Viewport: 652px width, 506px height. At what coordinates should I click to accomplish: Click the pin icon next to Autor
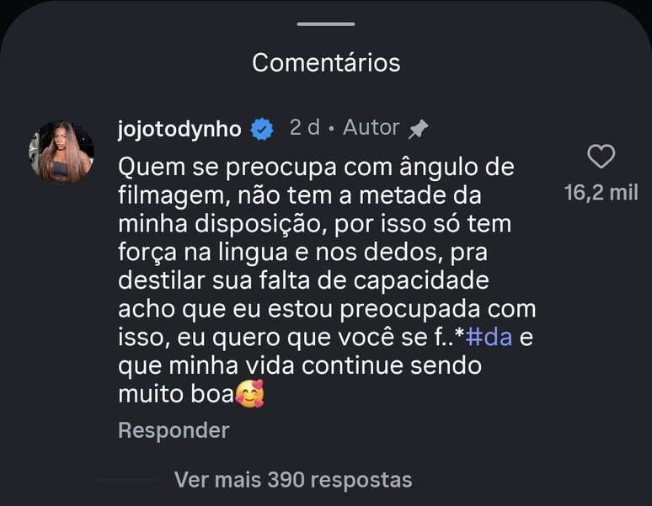418,129
